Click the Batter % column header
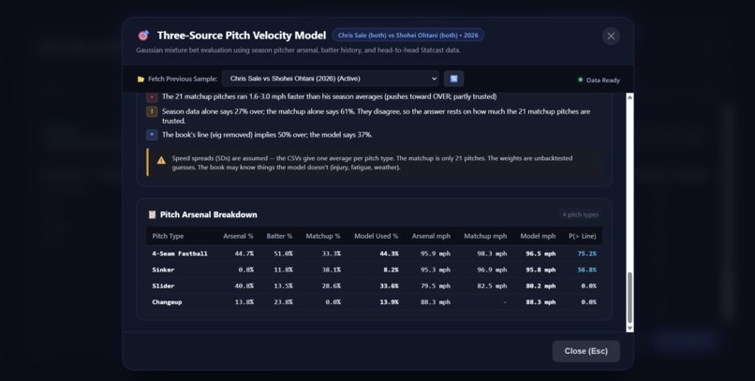 pyautogui.click(x=279, y=236)
